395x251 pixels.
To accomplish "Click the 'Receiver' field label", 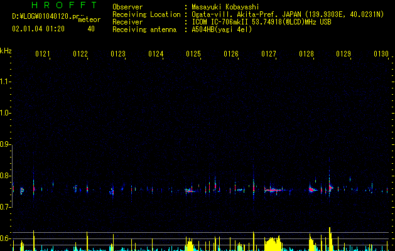I will [127, 22].
